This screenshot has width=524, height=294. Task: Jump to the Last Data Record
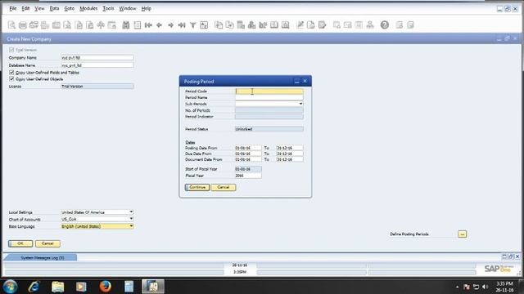click(182, 25)
